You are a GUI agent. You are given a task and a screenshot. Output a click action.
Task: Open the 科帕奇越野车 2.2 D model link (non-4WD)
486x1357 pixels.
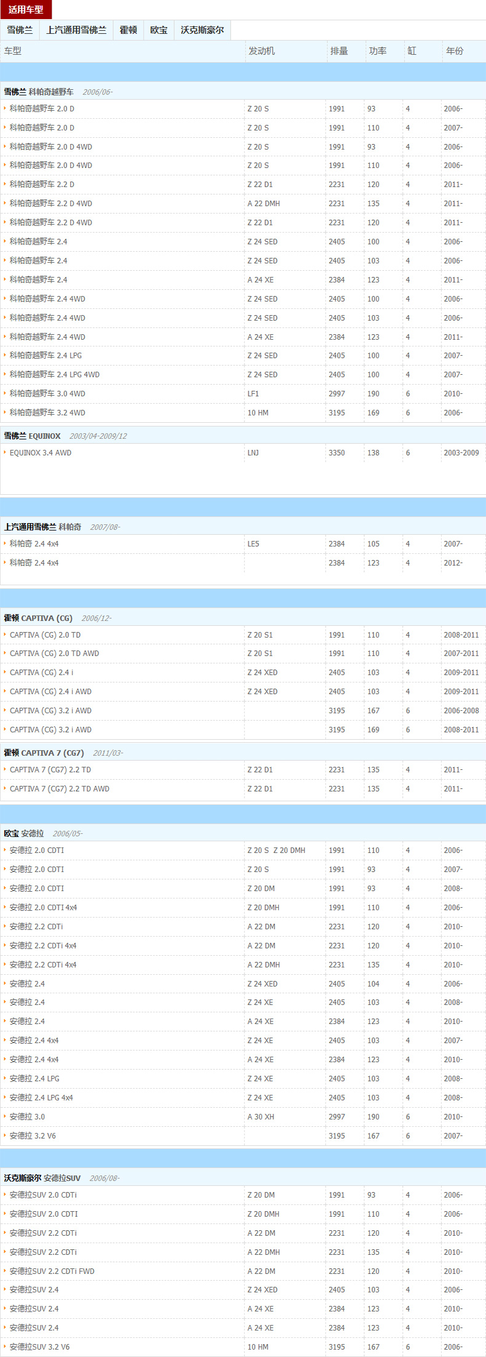click(42, 185)
